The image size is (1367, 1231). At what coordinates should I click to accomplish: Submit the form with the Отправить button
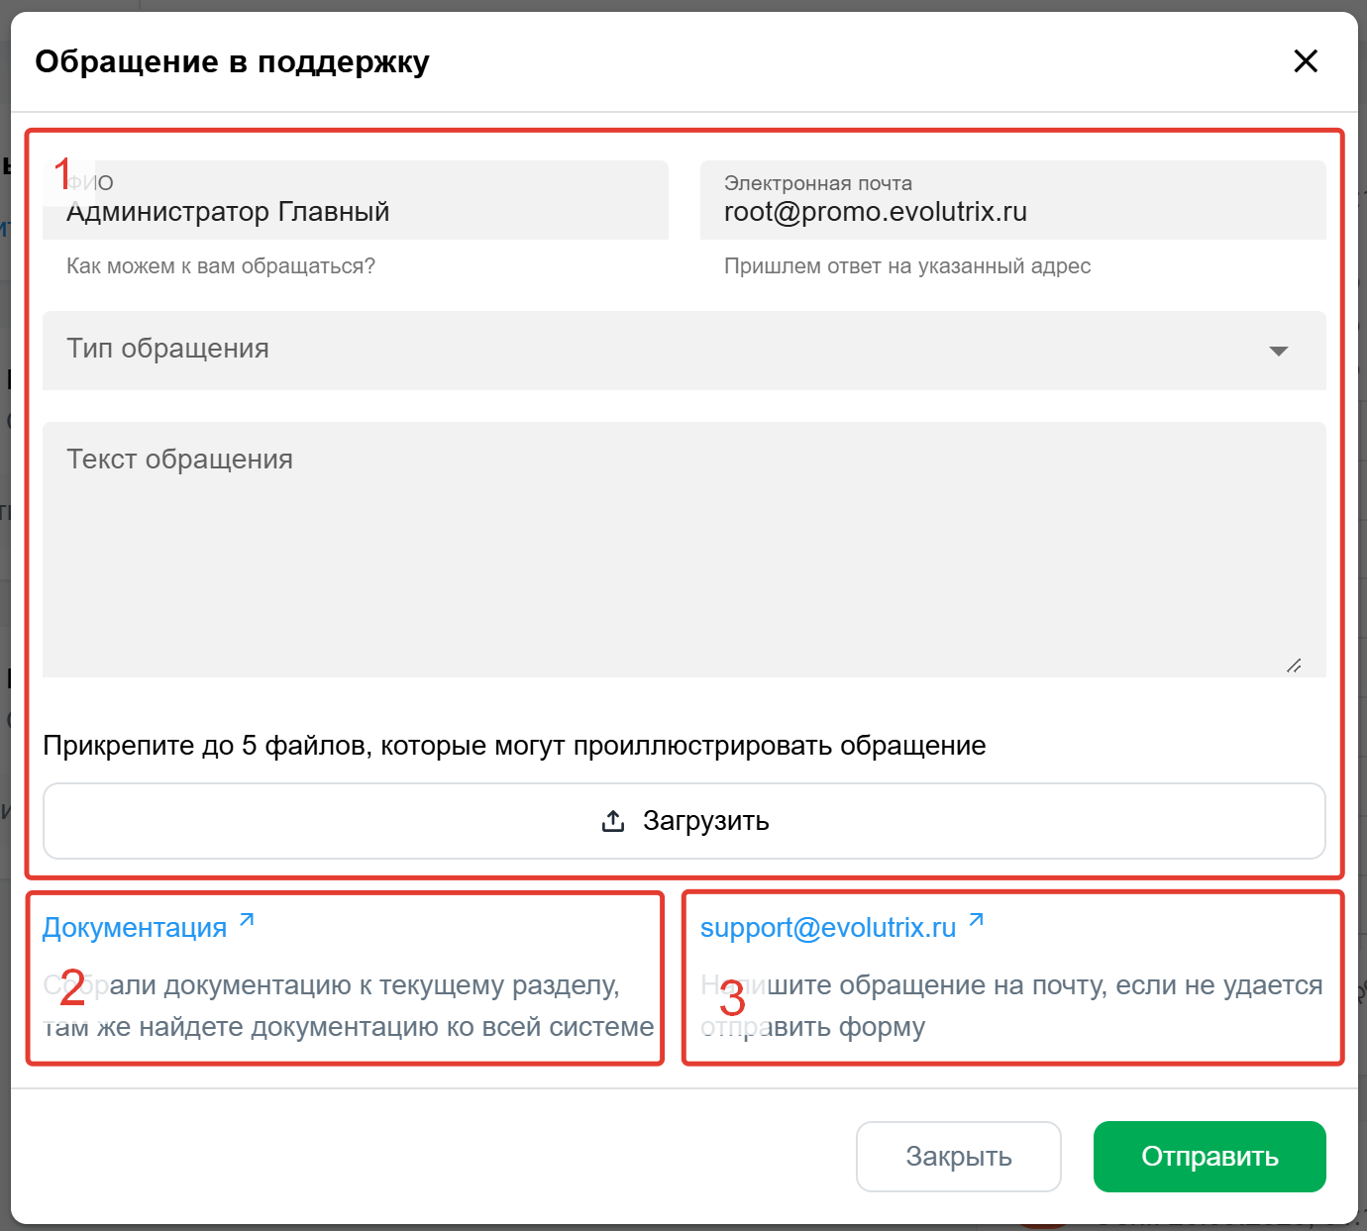coord(1209,1157)
